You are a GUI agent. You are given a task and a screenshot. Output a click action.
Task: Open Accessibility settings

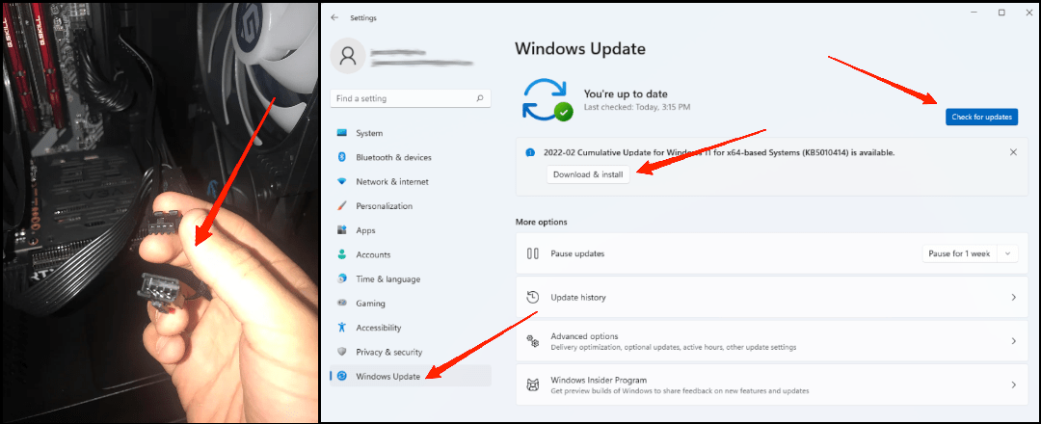411,327
